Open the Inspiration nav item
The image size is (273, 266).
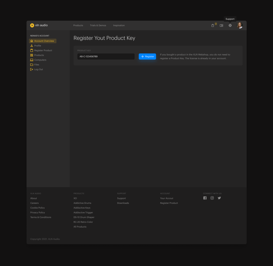(119, 26)
